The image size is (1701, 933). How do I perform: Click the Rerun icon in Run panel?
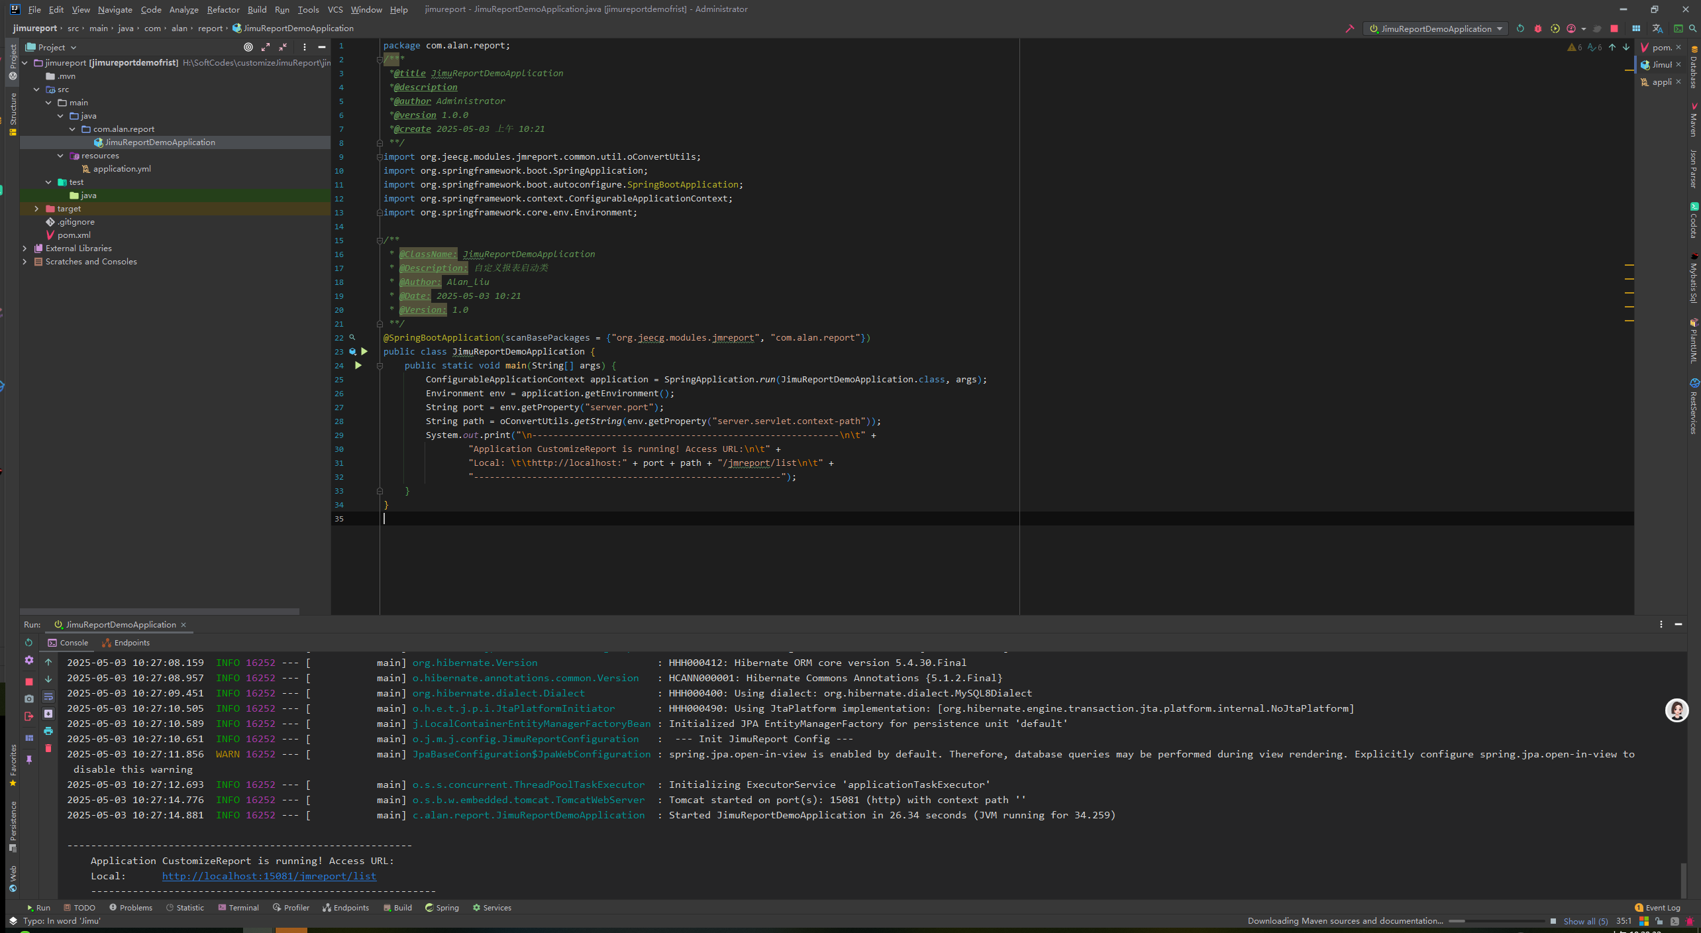28,642
